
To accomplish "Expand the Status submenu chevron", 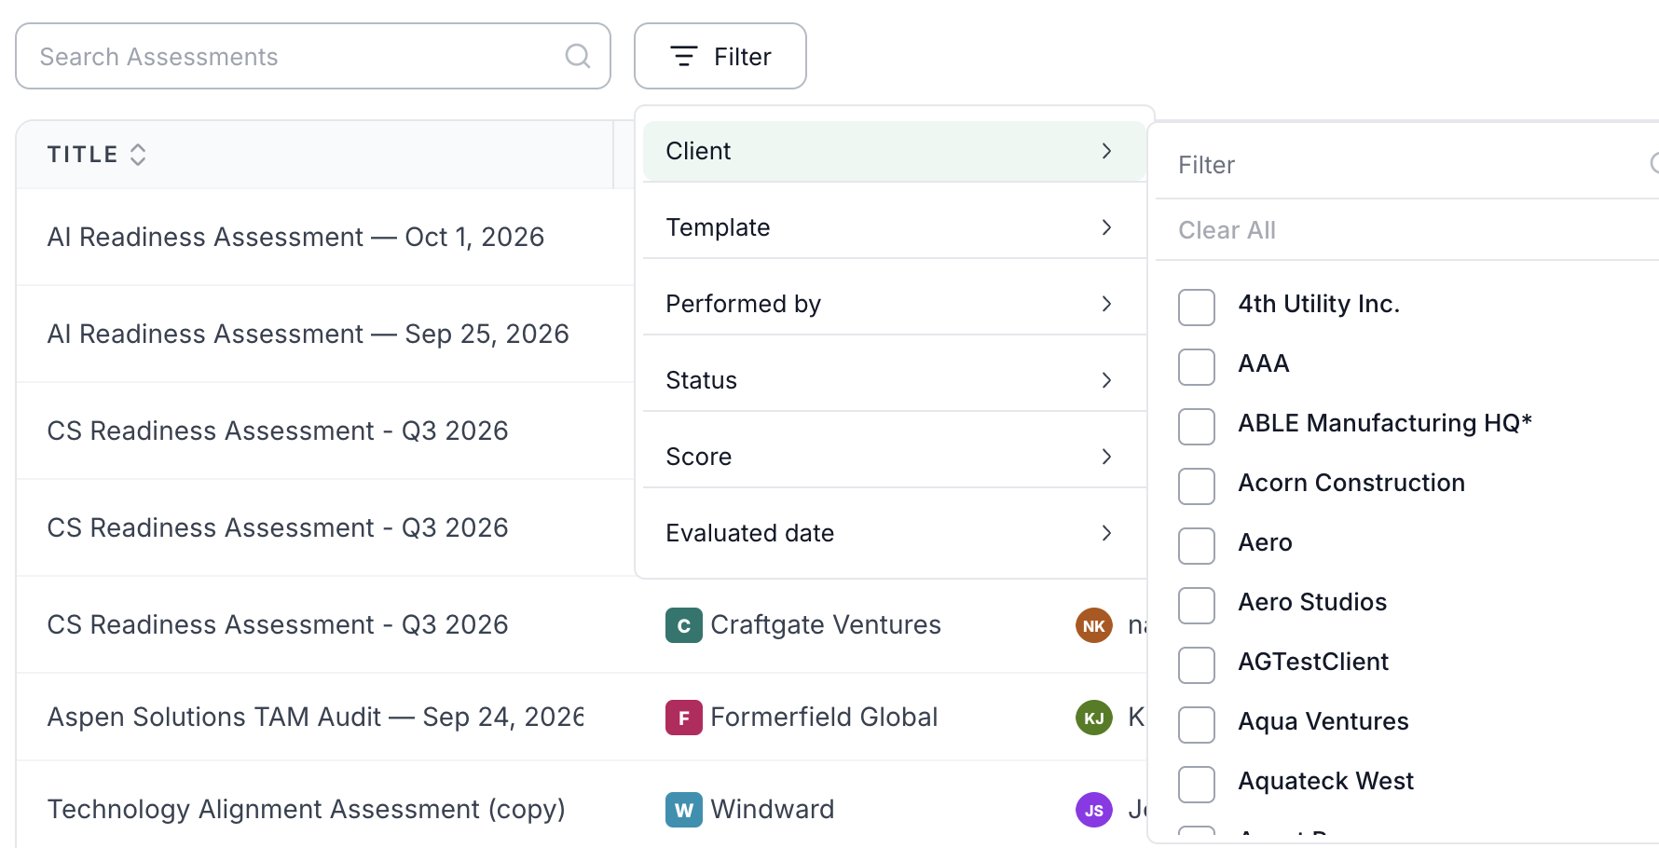I will coord(1106,380).
